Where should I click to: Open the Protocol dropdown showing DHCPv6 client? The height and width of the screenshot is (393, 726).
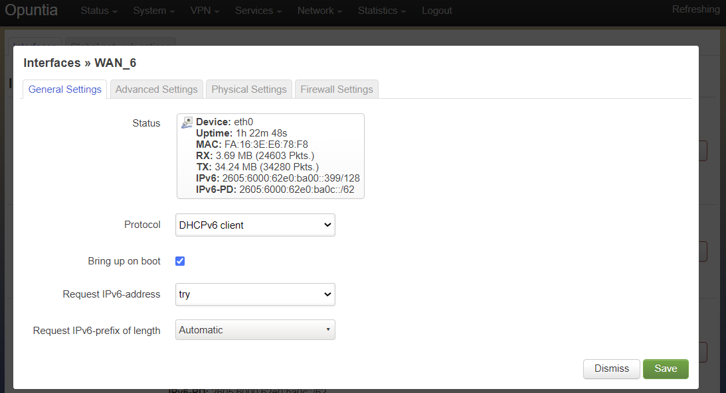255,225
